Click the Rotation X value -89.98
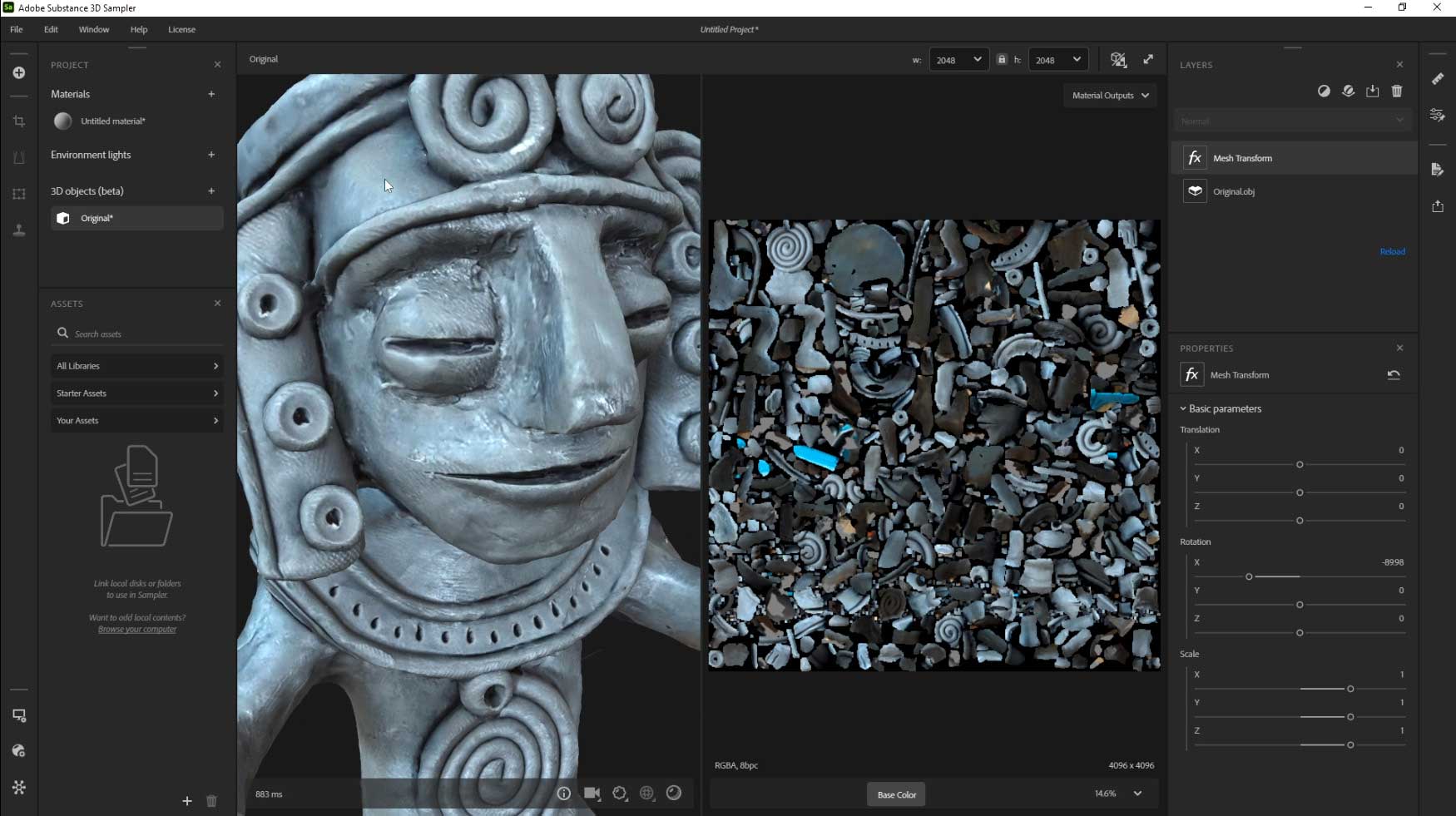 pyautogui.click(x=1393, y=562)
